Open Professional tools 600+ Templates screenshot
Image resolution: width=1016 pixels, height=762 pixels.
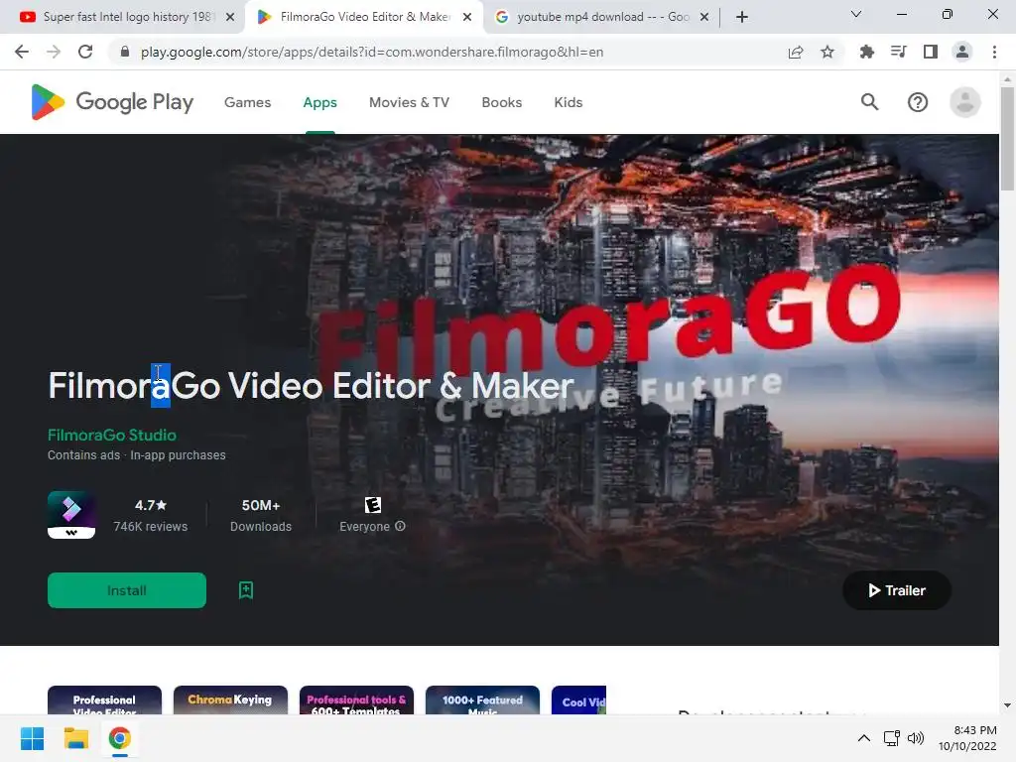pos(356,700)
